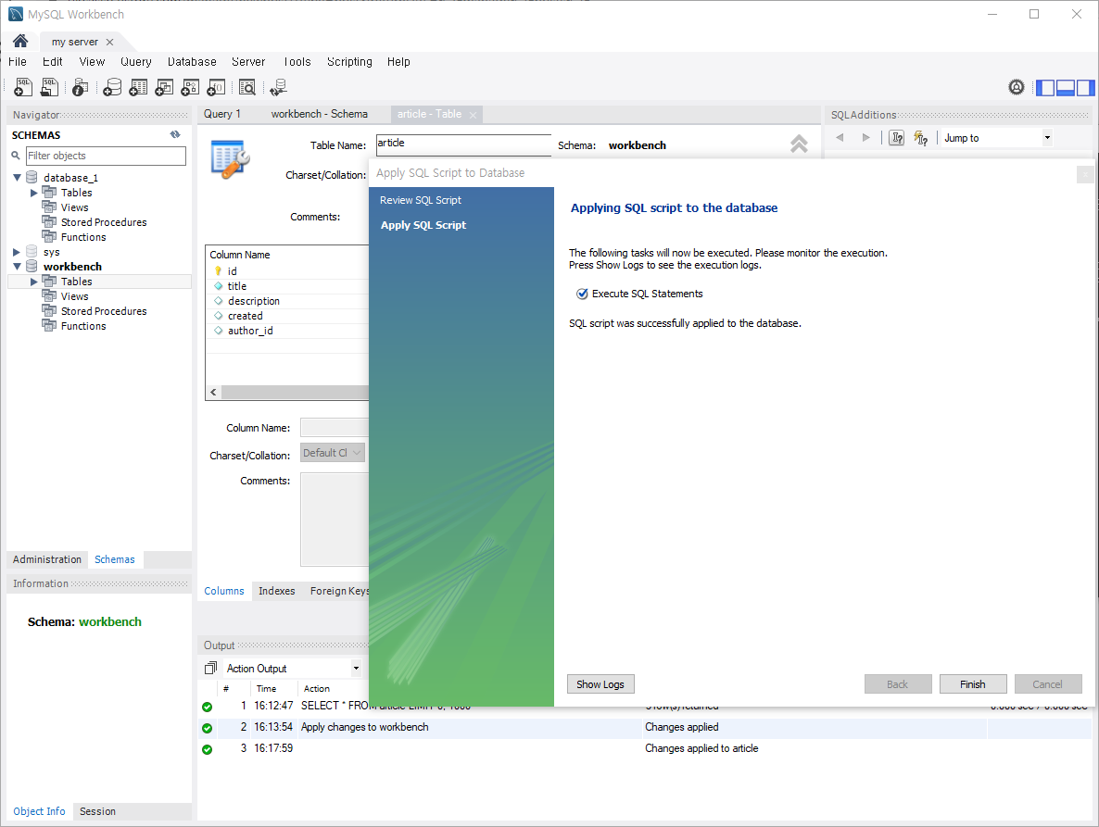Screen dimensions: 1099x827
Task: Click the id column primary key icon
Action: click(218, 271)
